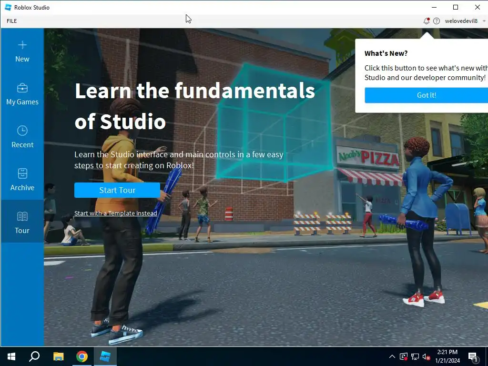Open the Archive section
The height and width of the screenshot is (366, 488).
22,180
